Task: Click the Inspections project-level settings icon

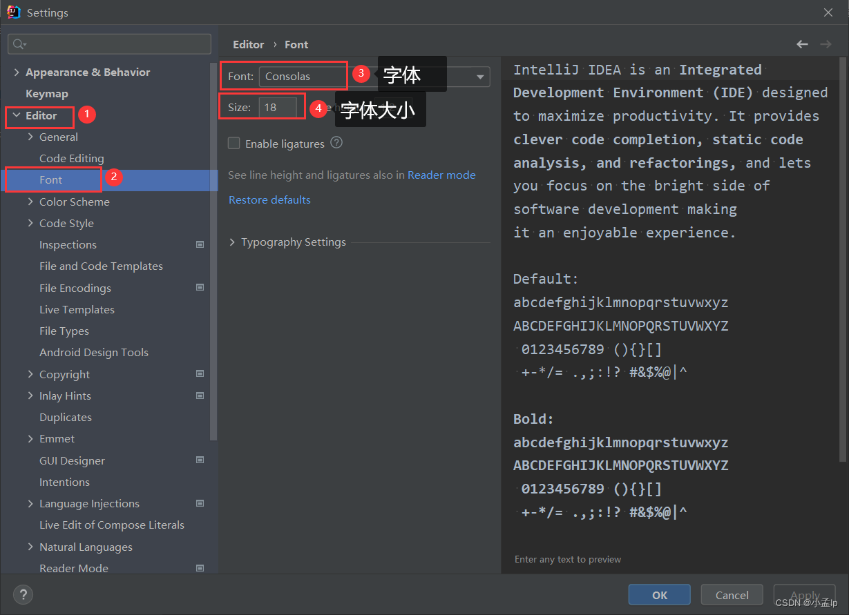Action: 200,244
